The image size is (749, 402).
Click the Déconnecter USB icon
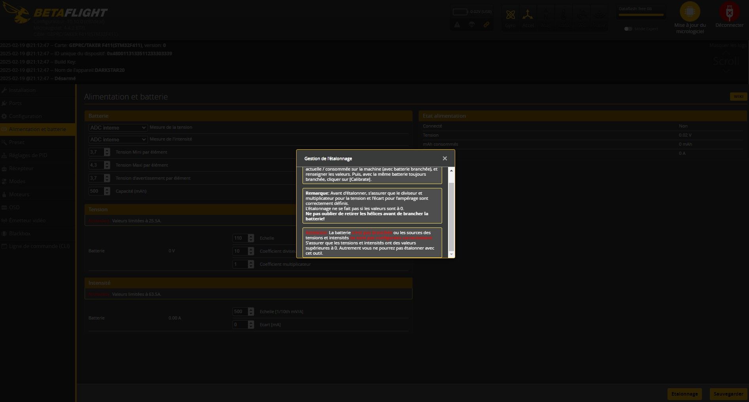[729, 12]
